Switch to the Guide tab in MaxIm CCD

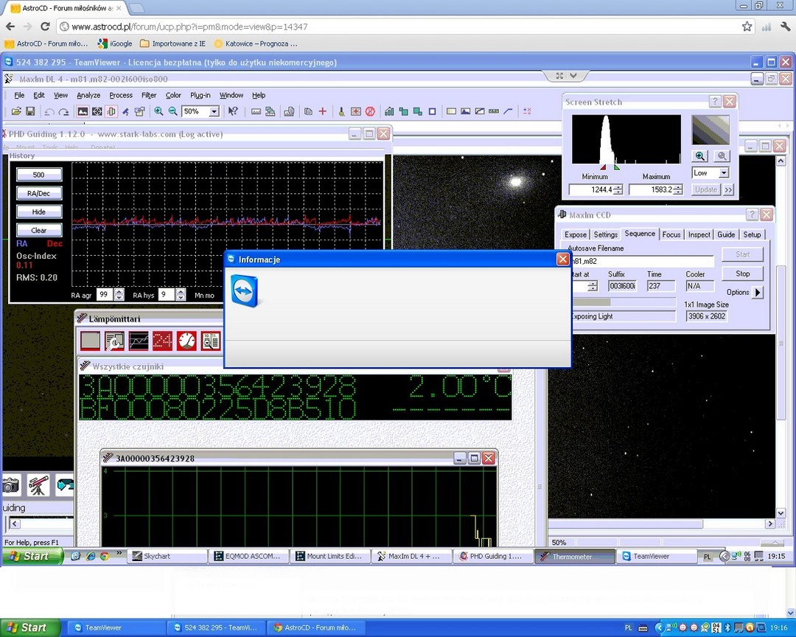pos(726,234)
